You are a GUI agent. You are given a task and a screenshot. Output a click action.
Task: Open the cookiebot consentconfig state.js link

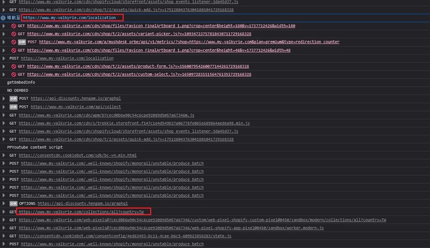point(125,236)
